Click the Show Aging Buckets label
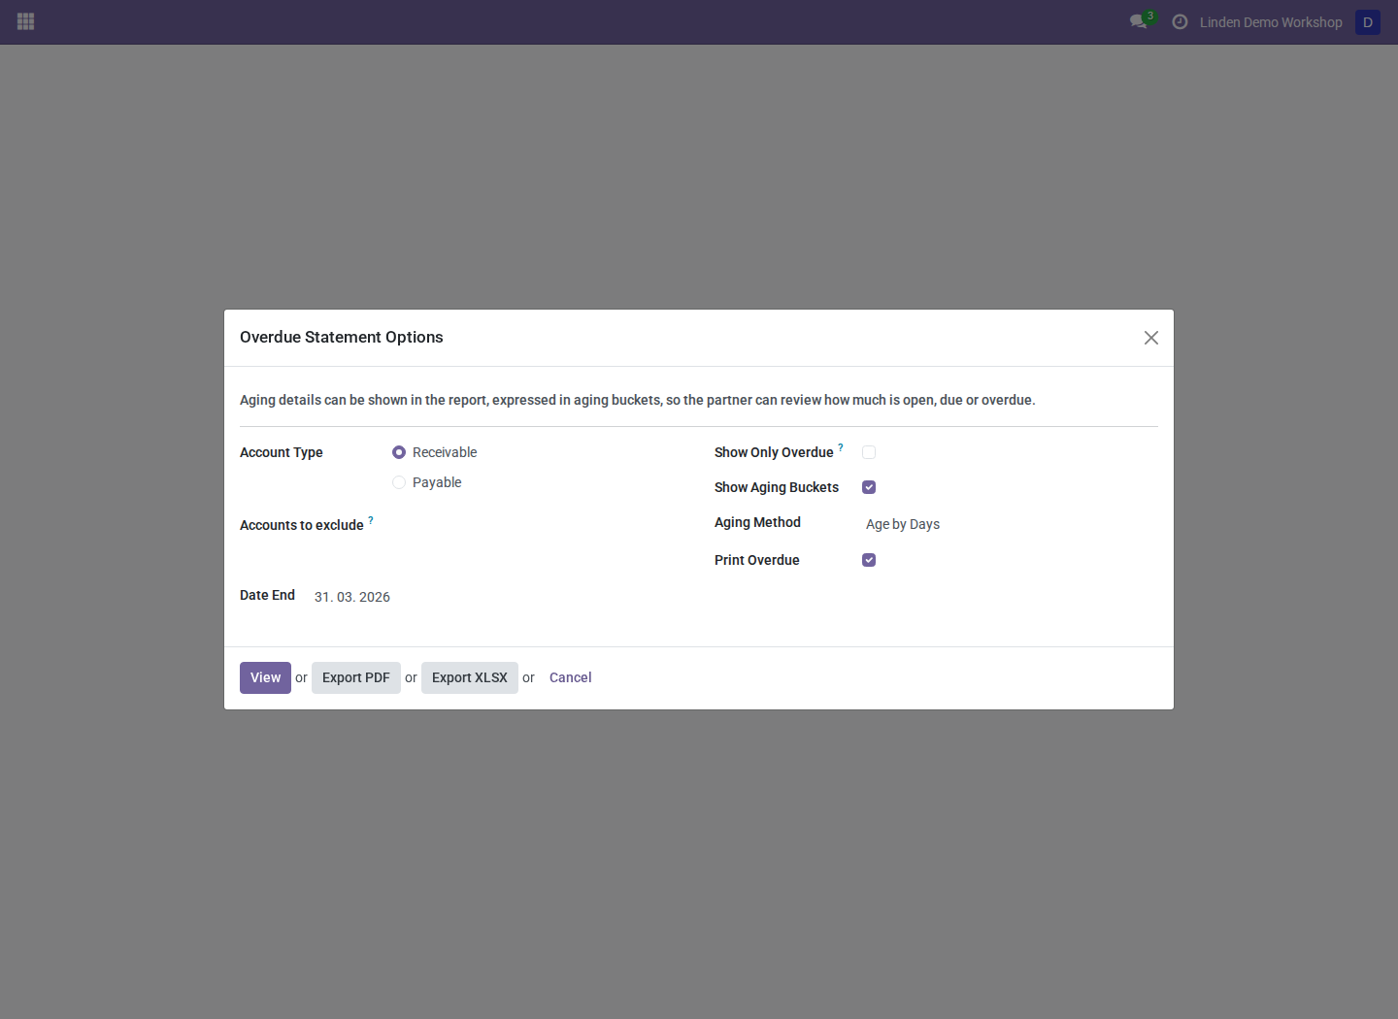The height and width of the screenshot is (1019, 1398). (777, 487)
